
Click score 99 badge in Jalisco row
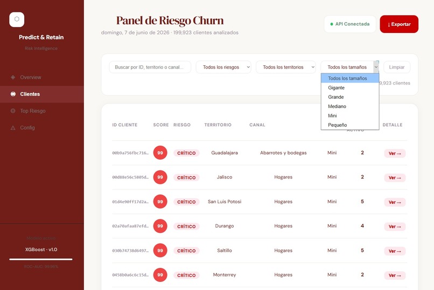(160, 177)
